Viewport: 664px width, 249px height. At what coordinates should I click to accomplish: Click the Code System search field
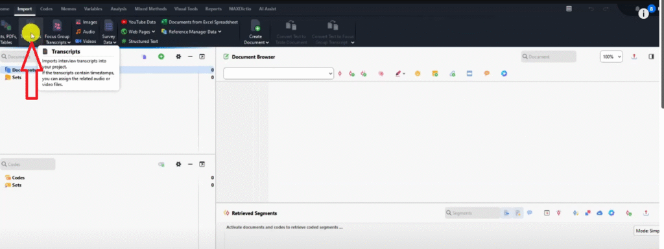point(27,164)
